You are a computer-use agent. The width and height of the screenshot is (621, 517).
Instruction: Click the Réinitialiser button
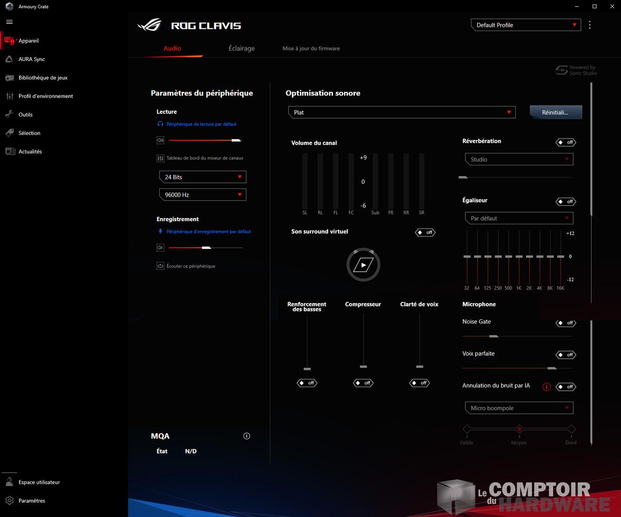555,112
